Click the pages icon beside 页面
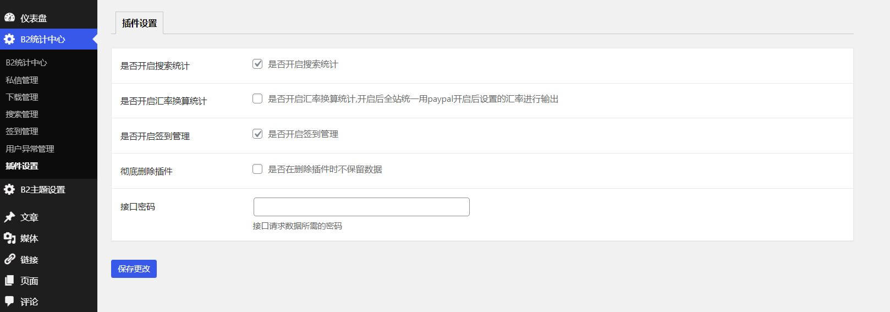This screenshot has width=890, height=312. [x=9, y=281]
